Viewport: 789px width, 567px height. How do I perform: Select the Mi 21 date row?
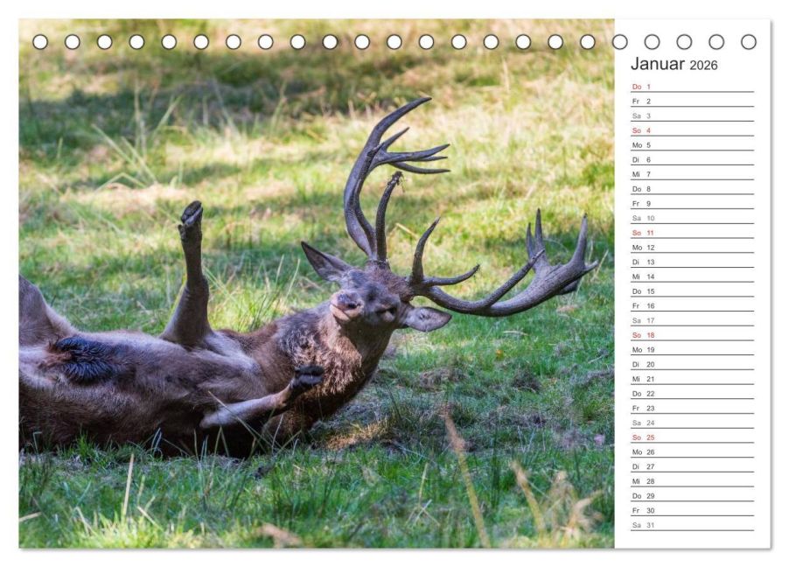click(x=693, y=379)
